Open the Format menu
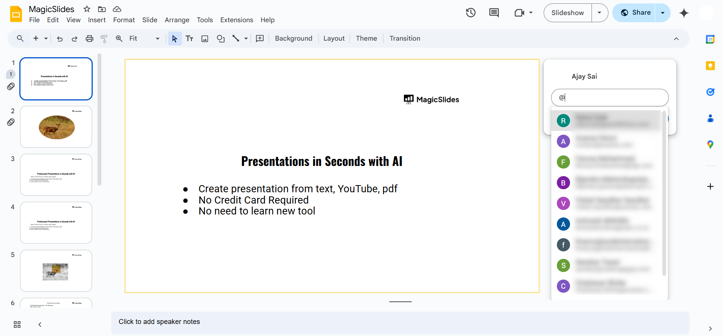Image resolution: width=723 pixels, height=336 pixels. click(x=124, y=20)
